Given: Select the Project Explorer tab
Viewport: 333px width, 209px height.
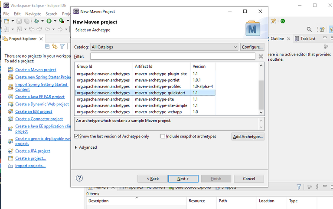Looking at the screenshot, I should tap(23, 39).
